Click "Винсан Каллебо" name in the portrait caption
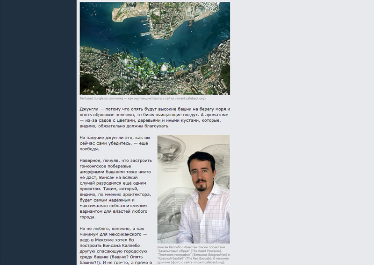The width and height of the screenshot is (374, 265). (x=169, y=247)
